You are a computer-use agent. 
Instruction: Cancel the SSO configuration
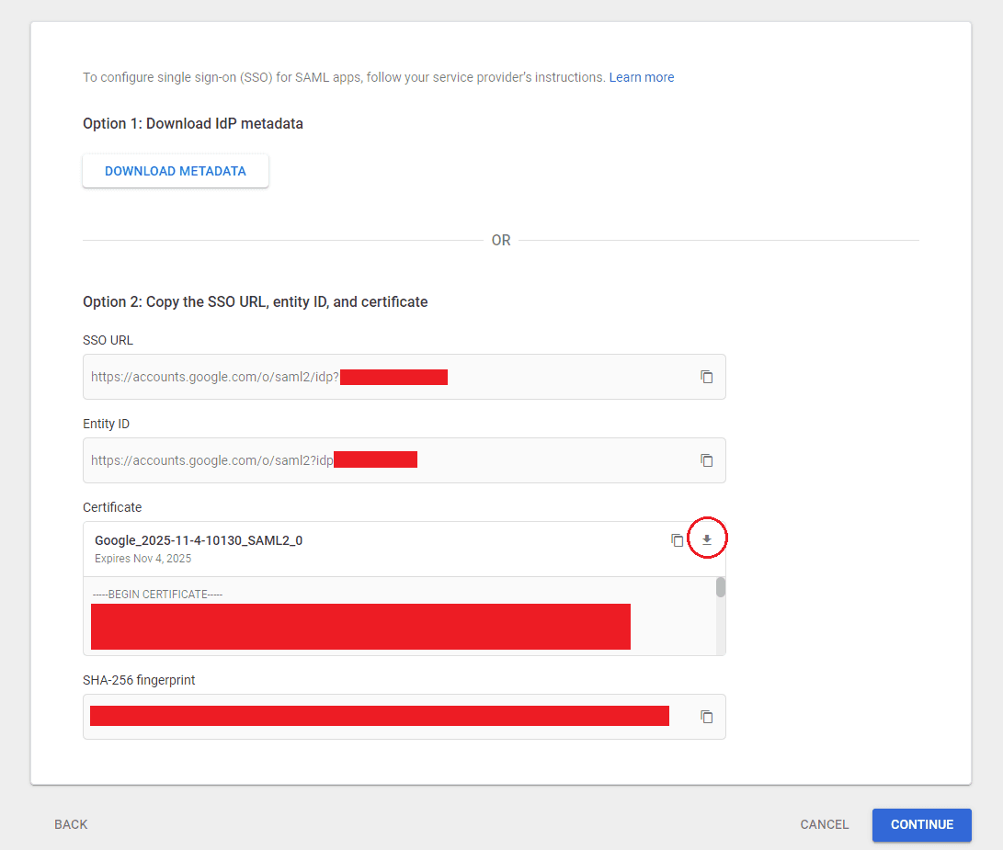(824, 824)
